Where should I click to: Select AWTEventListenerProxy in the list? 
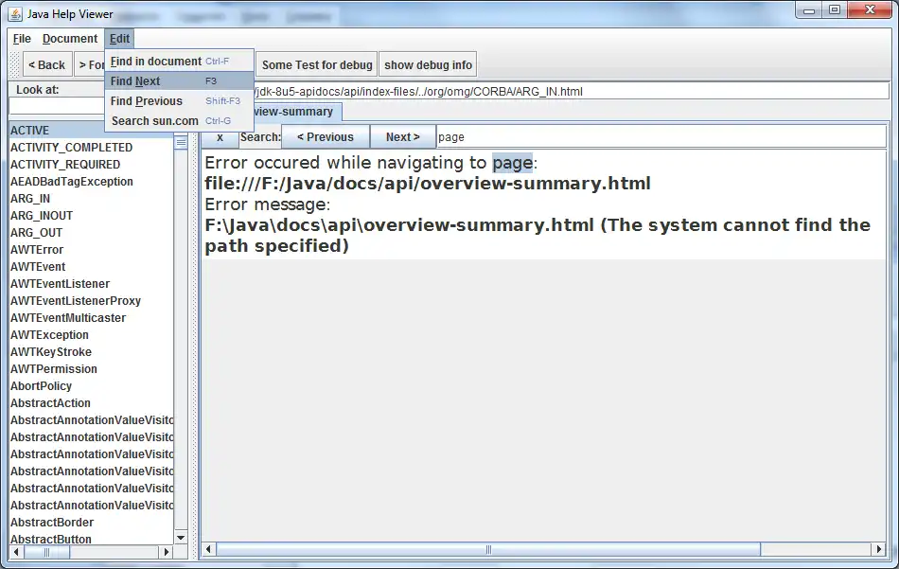(x=92, y=301)
